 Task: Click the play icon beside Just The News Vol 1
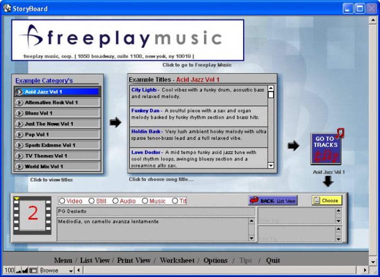[x=19, y=124]
